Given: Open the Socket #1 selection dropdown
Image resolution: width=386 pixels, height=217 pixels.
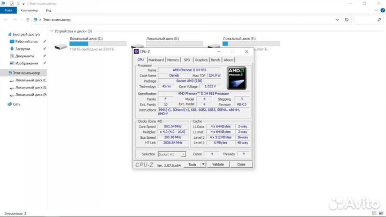Looking at the screenshot, I should [x=172, y=154].
